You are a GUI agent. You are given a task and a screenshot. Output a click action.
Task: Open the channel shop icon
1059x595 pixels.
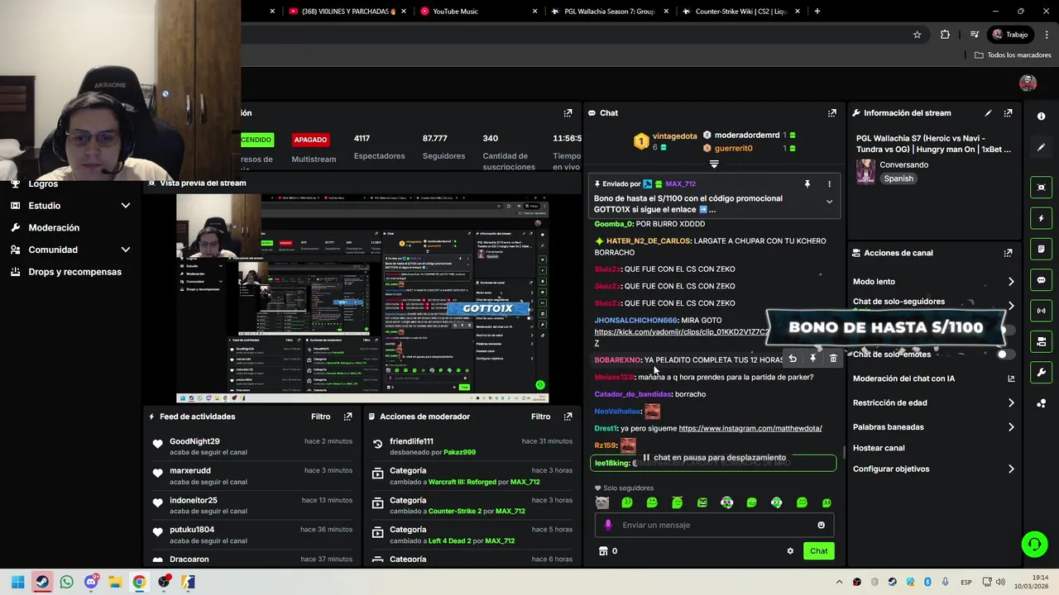603,551
